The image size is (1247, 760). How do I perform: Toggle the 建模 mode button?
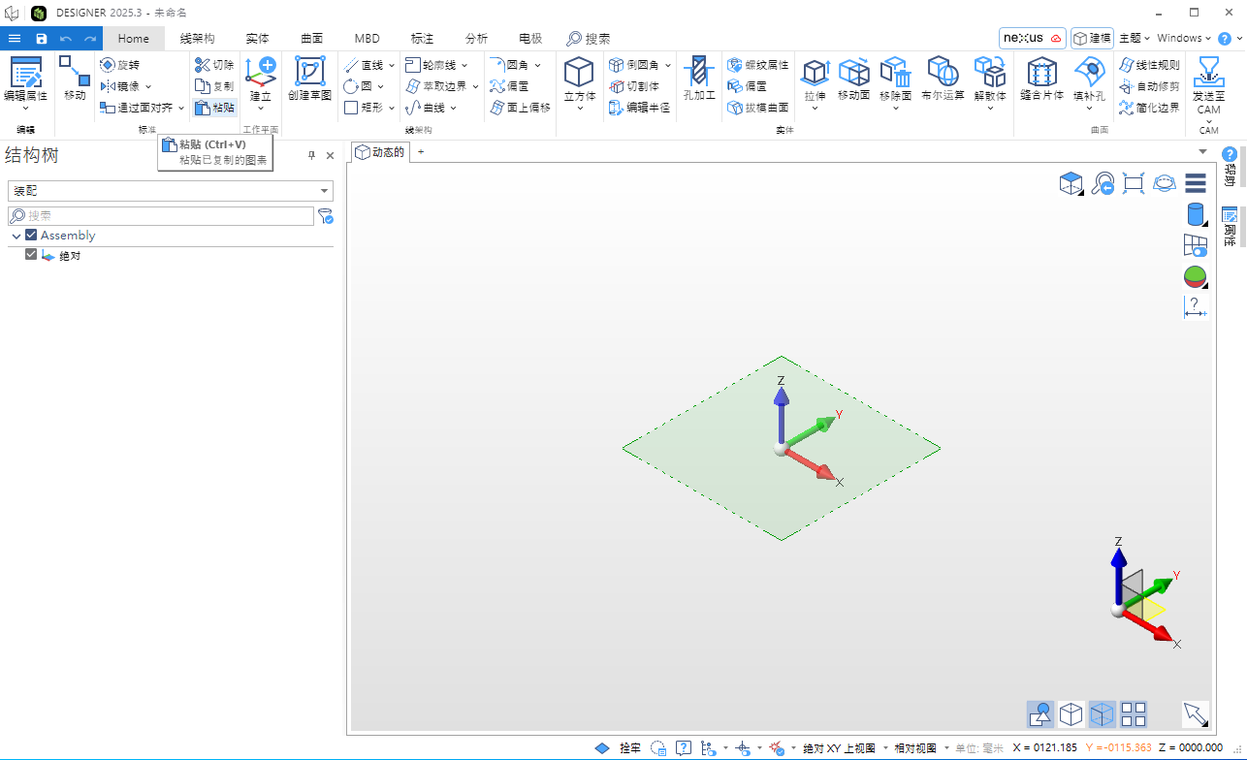click(1092, 38)
